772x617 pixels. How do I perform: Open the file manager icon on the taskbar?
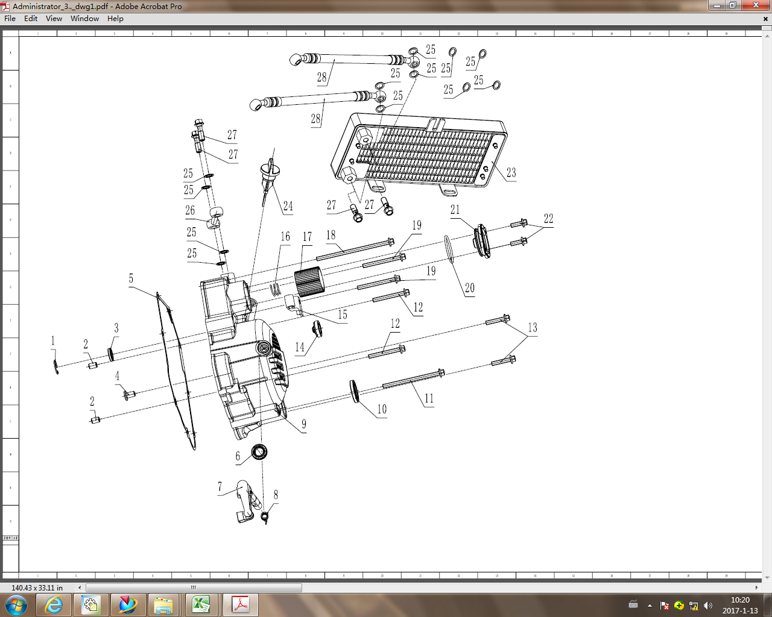163,606
